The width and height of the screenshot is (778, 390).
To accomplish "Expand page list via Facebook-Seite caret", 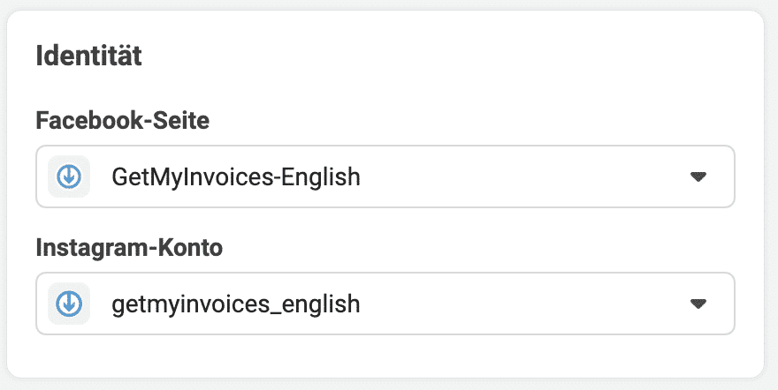I will click(698, 176).
